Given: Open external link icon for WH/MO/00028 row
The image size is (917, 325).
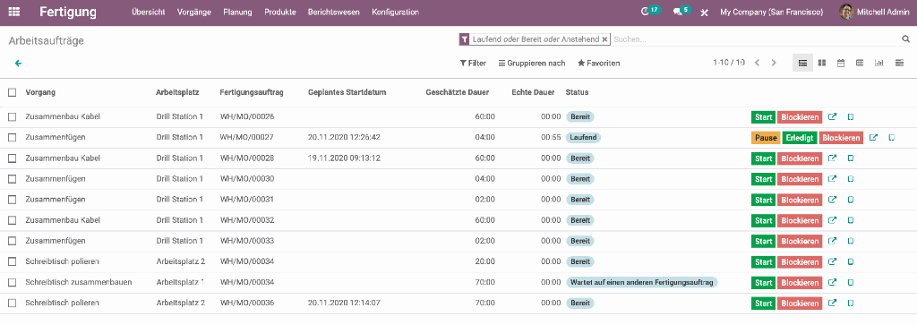Looking at the screenshot, I should [833, 158].
